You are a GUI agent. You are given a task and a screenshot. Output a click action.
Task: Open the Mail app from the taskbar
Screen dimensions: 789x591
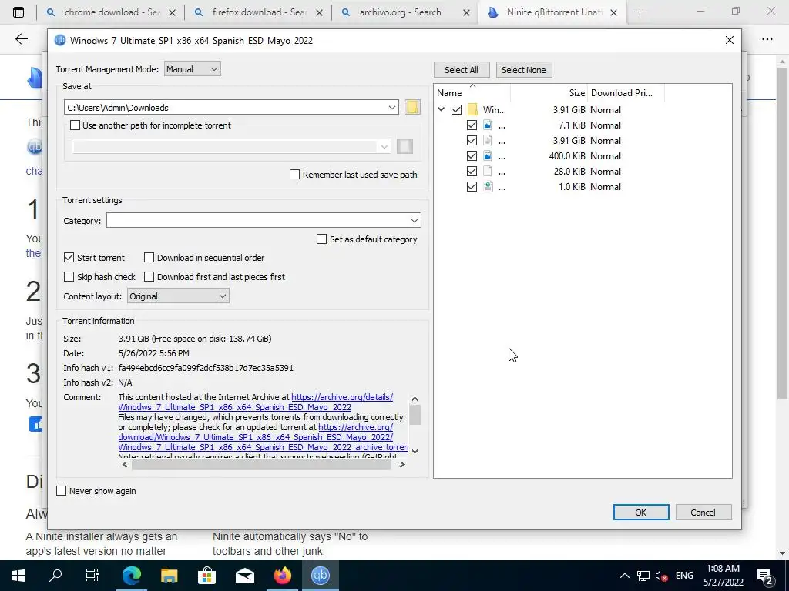click(244, 576)
